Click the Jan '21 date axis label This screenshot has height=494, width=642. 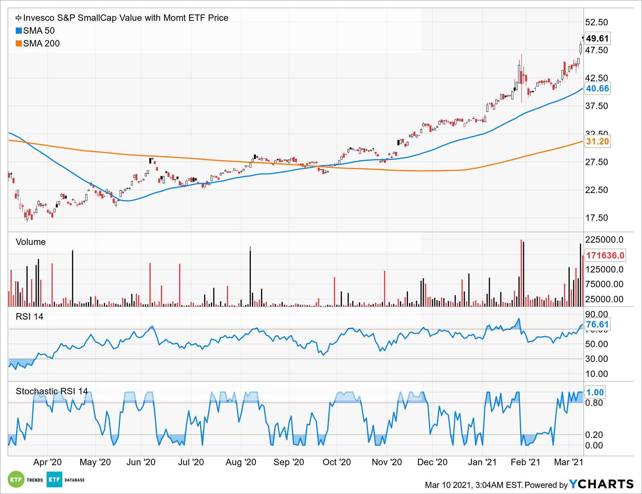pyautogui.click(x=482, y=462)
